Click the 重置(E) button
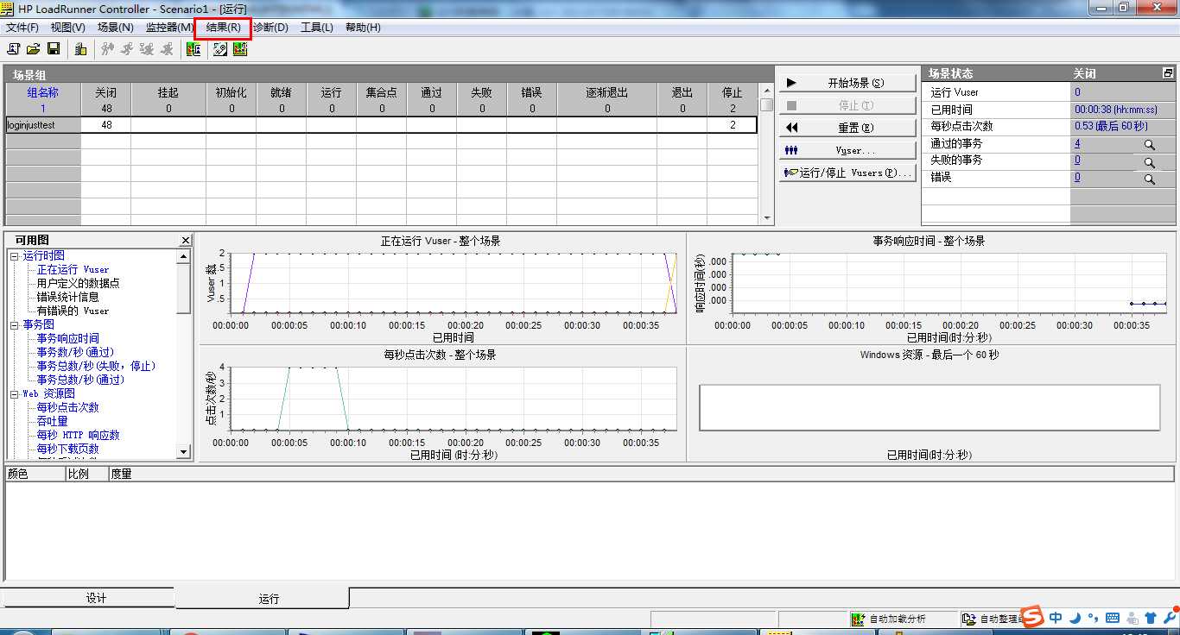Image resolution: width=1180 pixels, height=635 pixels. coord(847,128)
